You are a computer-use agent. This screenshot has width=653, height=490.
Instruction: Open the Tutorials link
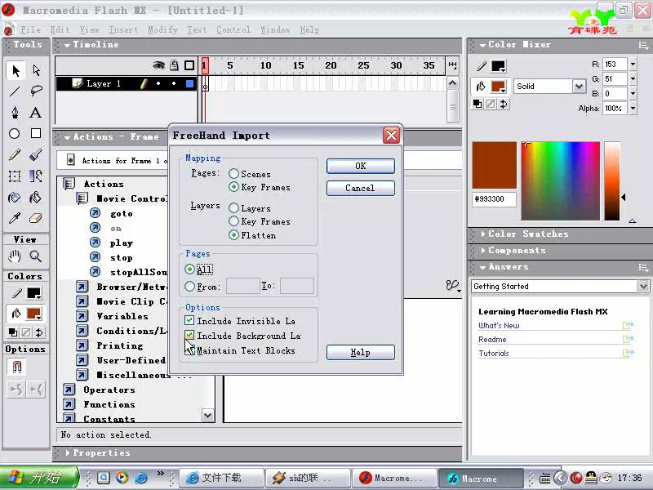click(494, 354)
